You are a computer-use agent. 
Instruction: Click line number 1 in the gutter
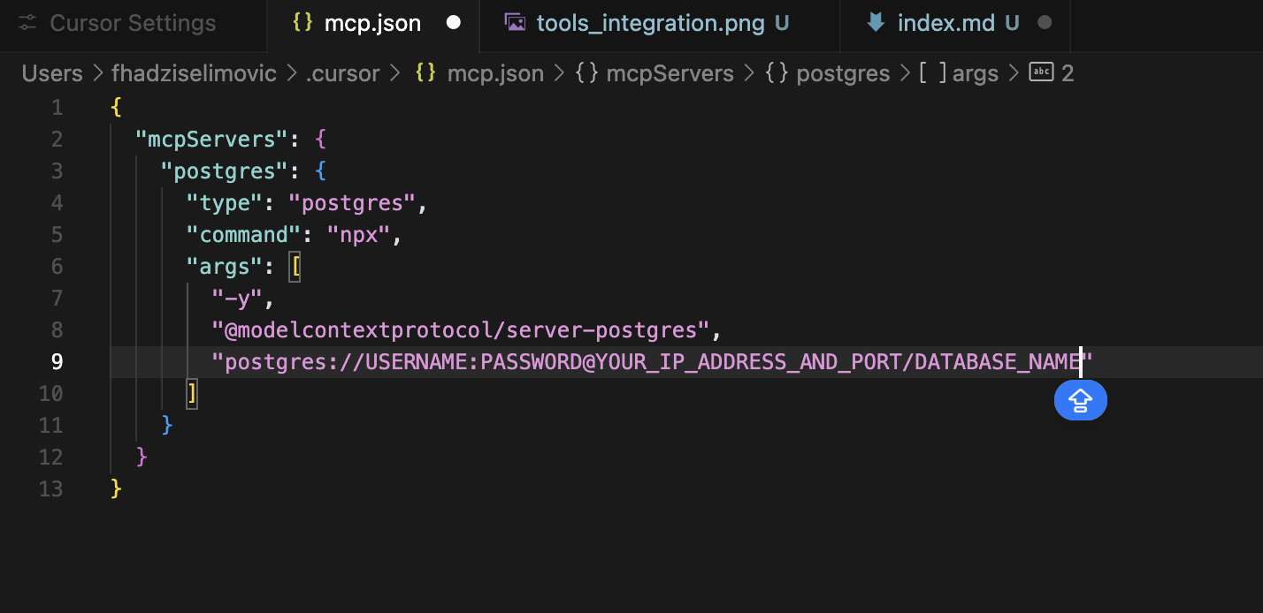click(57, 107)
